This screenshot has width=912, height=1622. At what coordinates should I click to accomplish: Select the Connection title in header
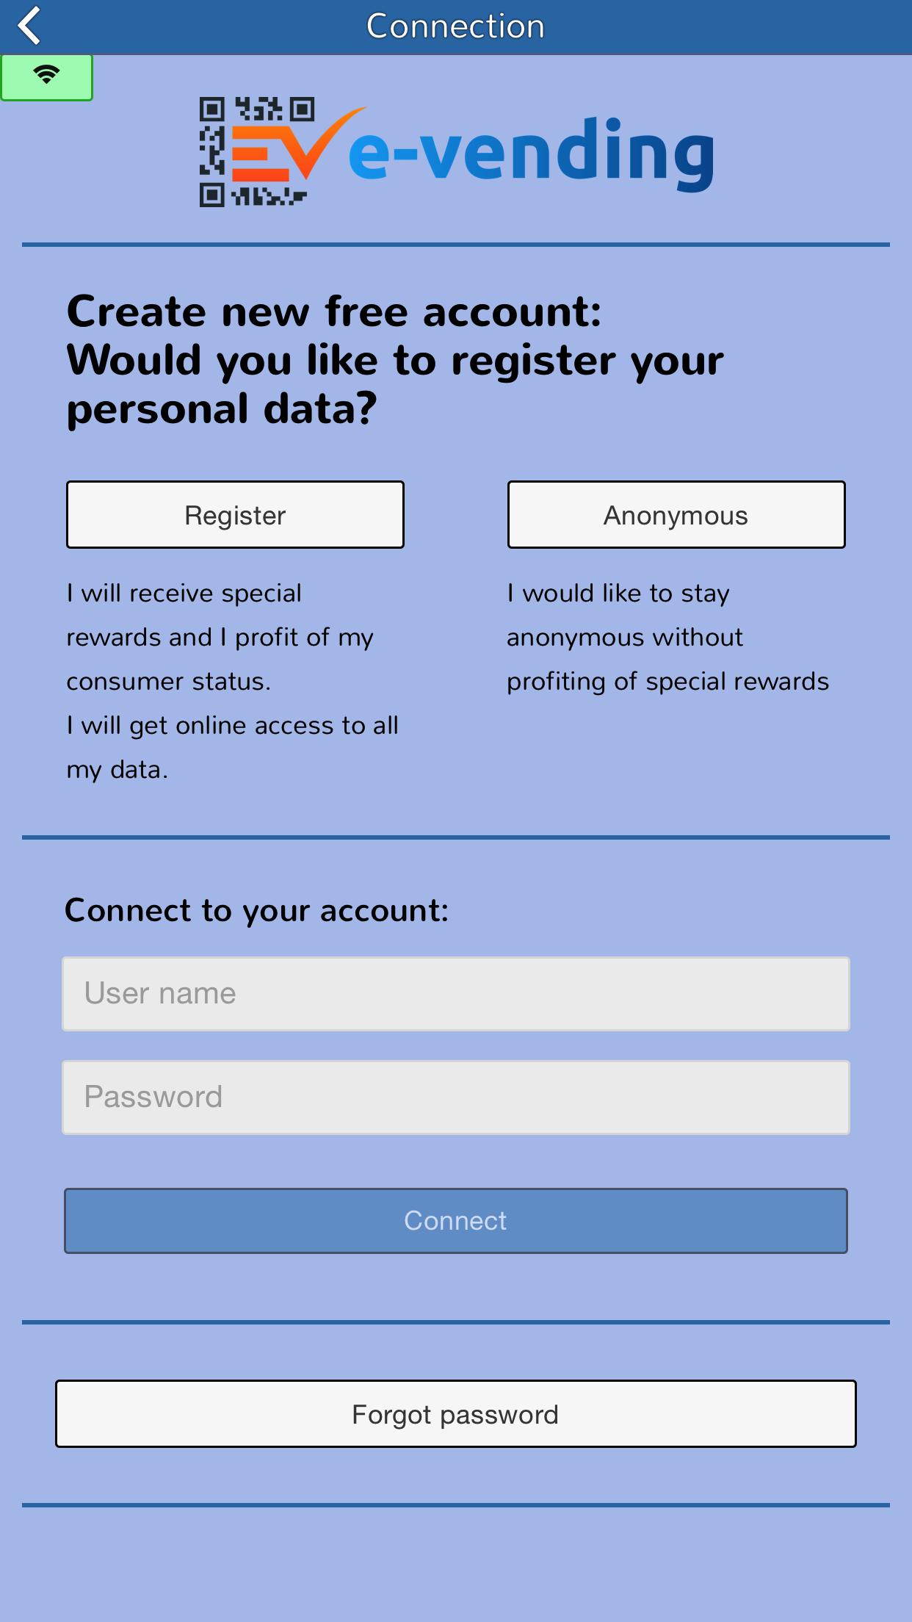coord(455,26)
